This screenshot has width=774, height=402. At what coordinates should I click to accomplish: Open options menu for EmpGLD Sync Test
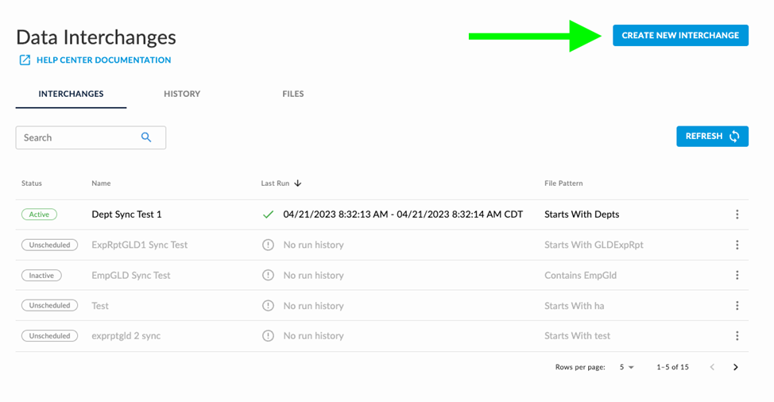click(737, 276)
